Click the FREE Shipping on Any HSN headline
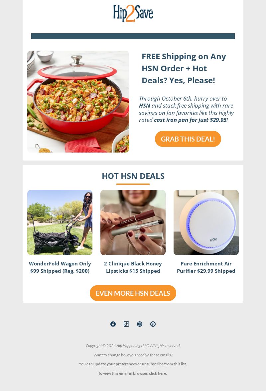 [x=184, y=68]
